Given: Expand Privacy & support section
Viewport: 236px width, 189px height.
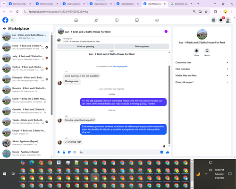Looking at the screenshot, I should pyautogui.click(x=202, y=82).
